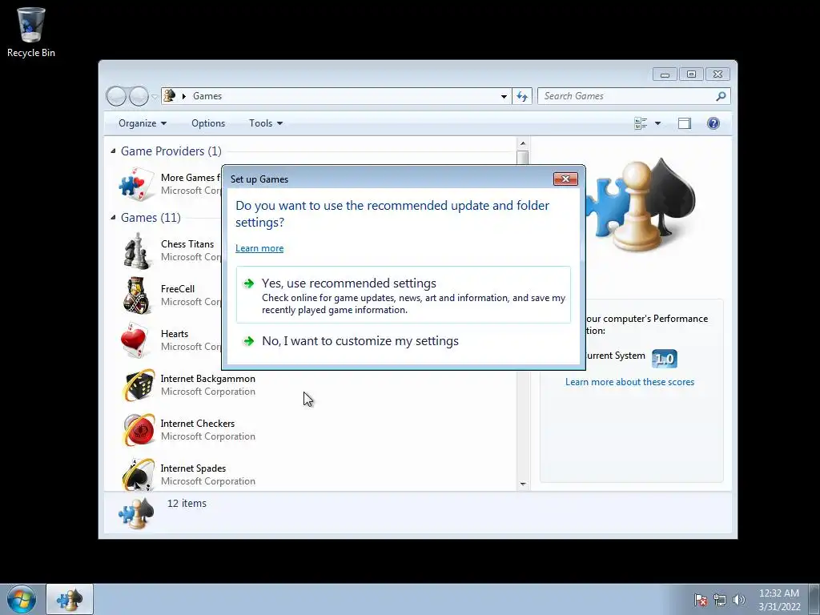The width and height of the screenshot is (820, 615).
Task: Click the Internet Backgammon dice icon
Action: point(138,385)
